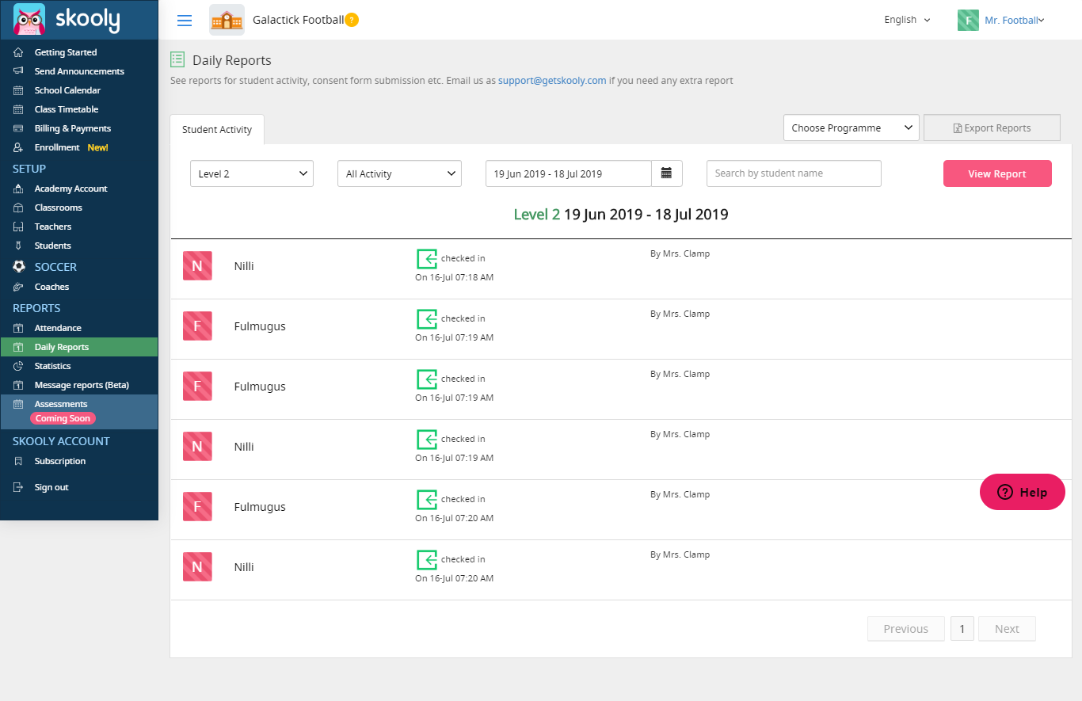Open the All Activity filter dropdown
Viewport: 1082px width, 701px height.
pyautogui.click(x=399, y=174)
